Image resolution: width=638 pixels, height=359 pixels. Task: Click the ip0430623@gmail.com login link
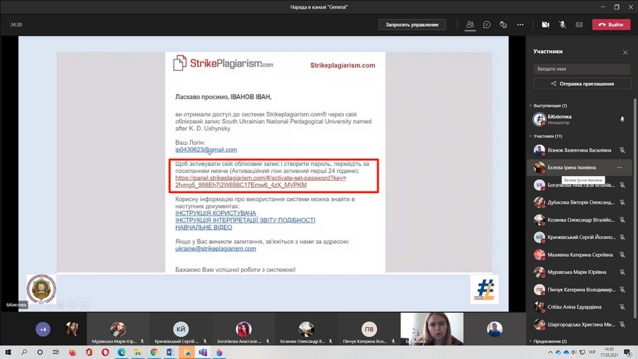click(x=206, y=150)
